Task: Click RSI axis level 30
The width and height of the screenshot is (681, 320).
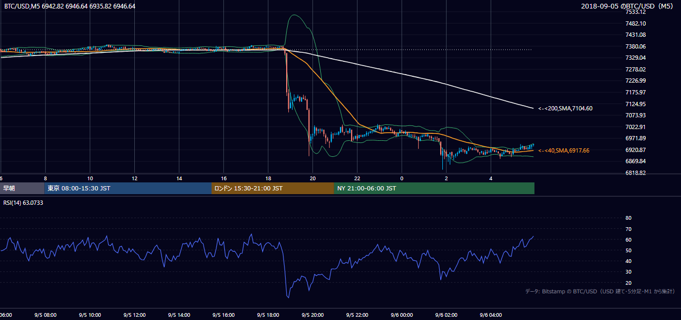Action: 628,272
